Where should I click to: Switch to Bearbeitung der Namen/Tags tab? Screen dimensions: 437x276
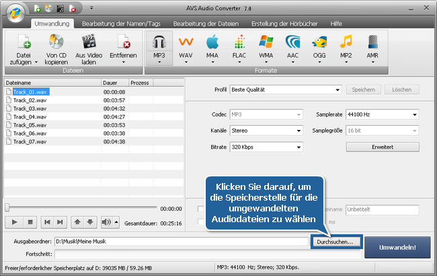point(123,23)
